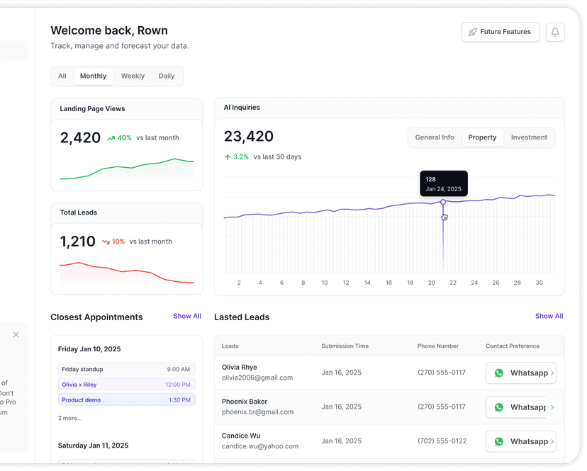This screenshot has height=471, width=587.
Task: Close the left panel with the X icon
Action: point(16,334)
